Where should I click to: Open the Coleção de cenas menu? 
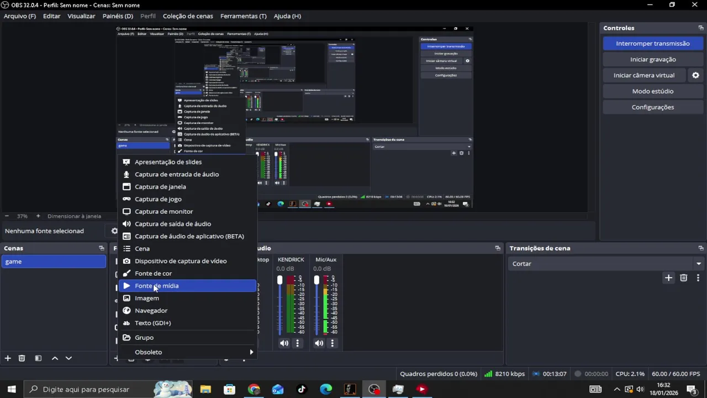[x=188, y=16]
